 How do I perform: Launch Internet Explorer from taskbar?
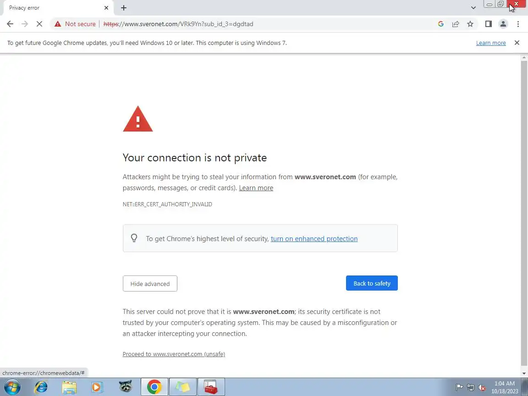point(41,387)
